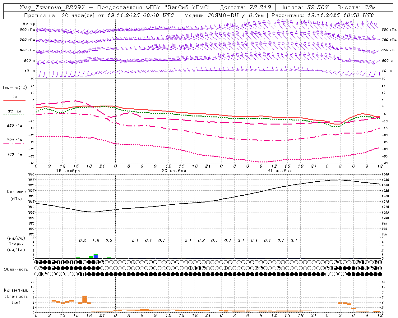Screen dimensions: 398x318
Task: Click the "Осадки" section label
Action: (16, 244)
